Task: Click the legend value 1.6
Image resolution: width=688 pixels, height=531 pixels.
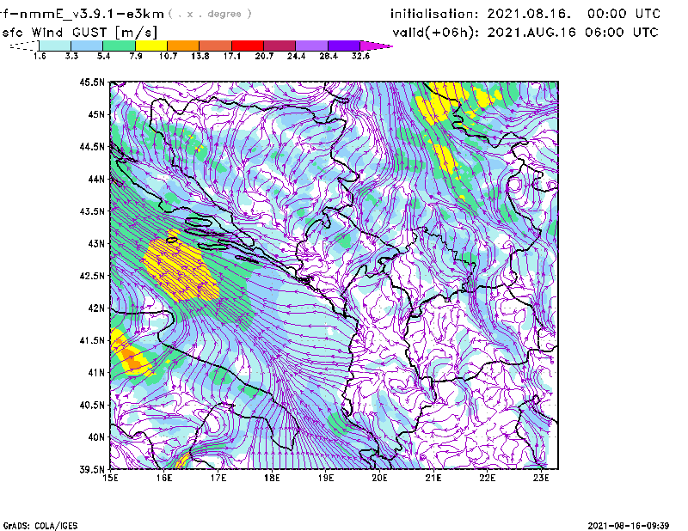Action: click(x=40, y=56)
